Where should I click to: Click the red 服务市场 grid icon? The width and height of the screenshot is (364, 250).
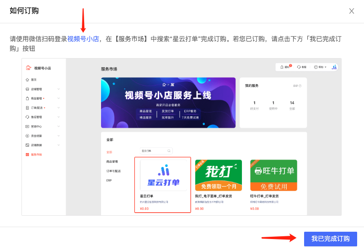click(27, 154)
